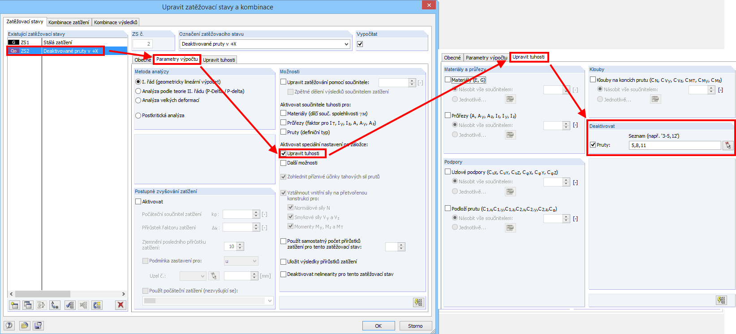This screenshot has height=334, width=736.
Task: Click the renumber A-to-B icon below the load case list
Action: pos(55,305)
